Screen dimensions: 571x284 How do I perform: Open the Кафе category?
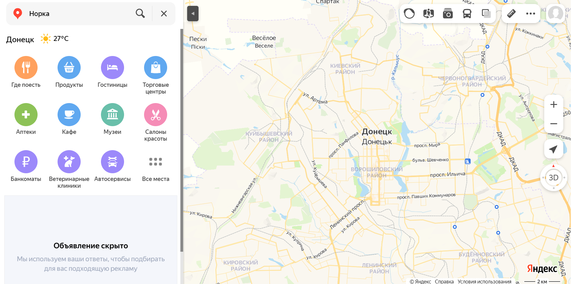69,119
